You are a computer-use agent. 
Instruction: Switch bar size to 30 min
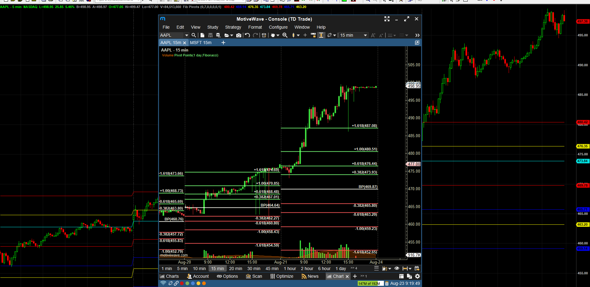click(x=254, y=269)
